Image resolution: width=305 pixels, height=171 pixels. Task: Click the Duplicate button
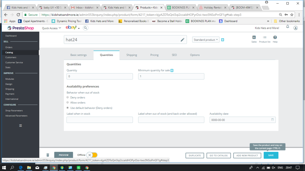(x=195, y=155)
